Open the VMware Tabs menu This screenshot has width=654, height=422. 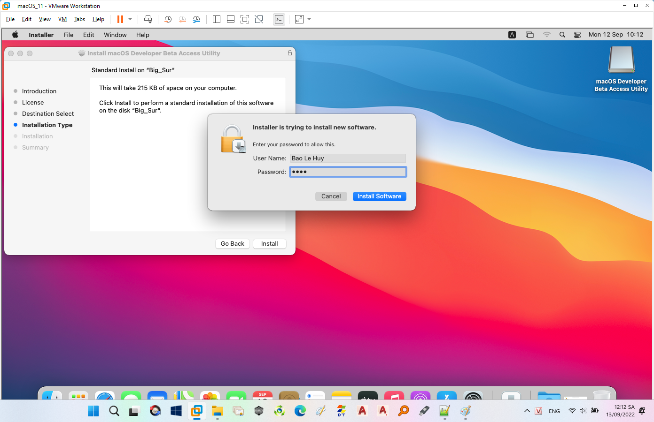coord(80,19)
